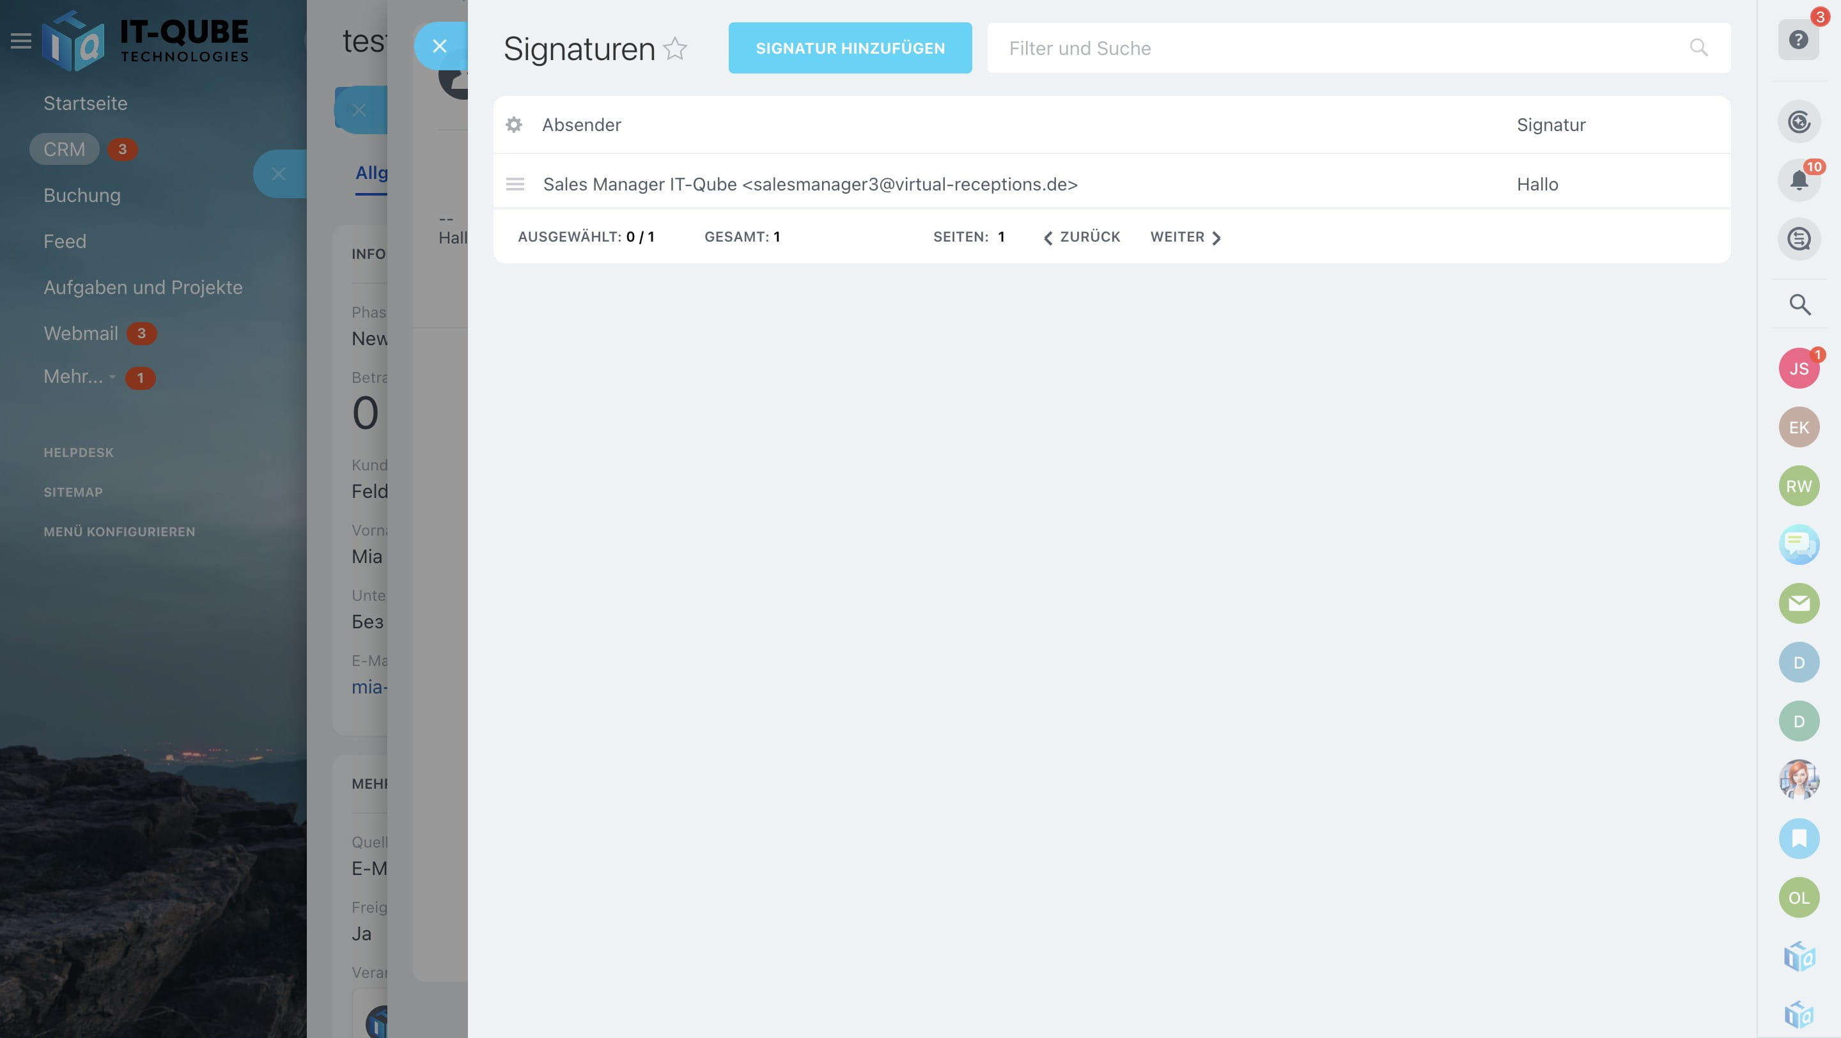This screenshot has width=1841, height=1038.
Task: Go to previous page with Zurück
Action: coord(1082,237)
